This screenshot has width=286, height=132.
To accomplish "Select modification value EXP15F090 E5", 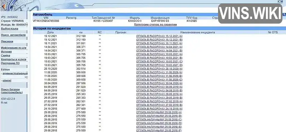I will [x=160, y=21].
